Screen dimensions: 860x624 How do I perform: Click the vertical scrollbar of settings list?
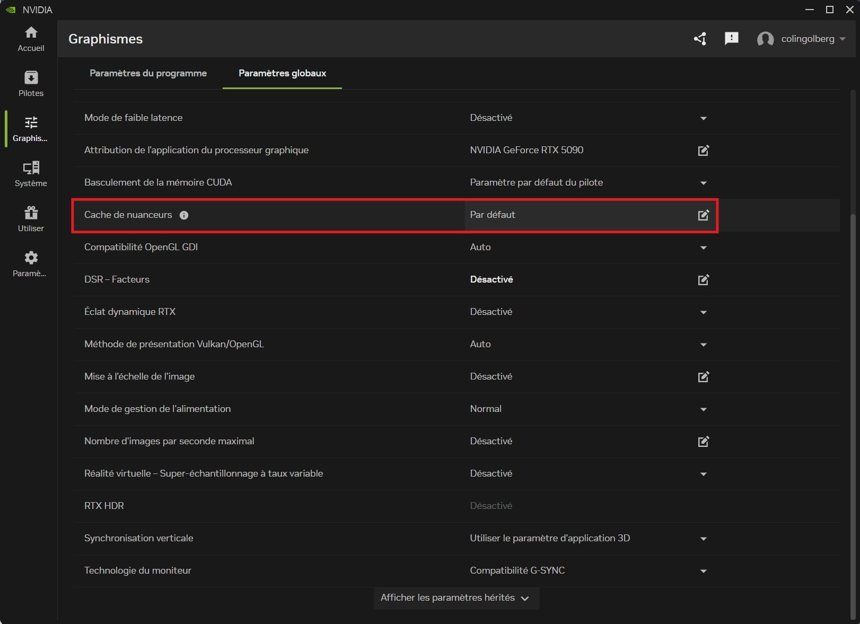(853, 416)
